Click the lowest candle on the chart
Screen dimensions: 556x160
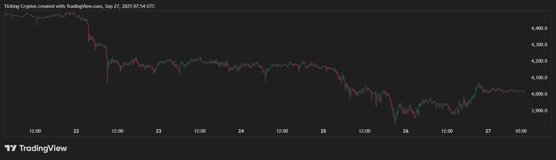[x=395, y=120]
